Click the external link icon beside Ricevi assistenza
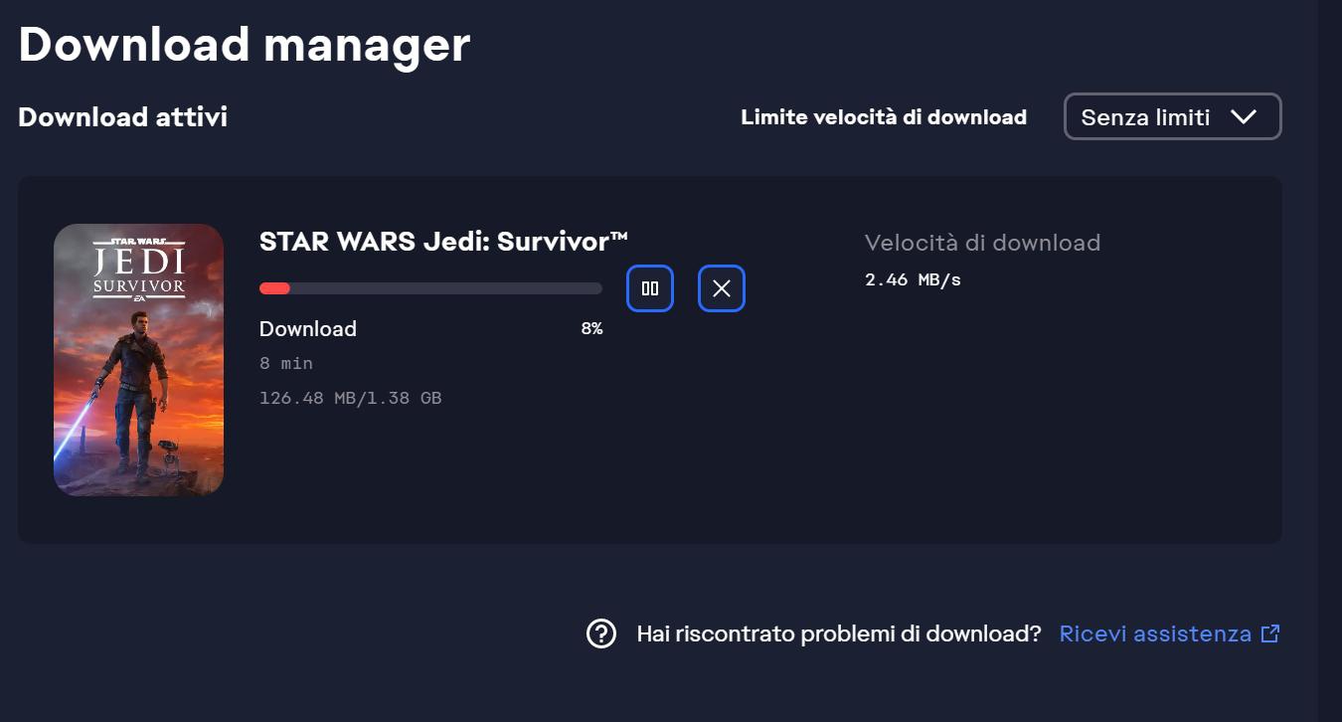This screenshot has width=1342, height=722. (x=1269, y=633)
